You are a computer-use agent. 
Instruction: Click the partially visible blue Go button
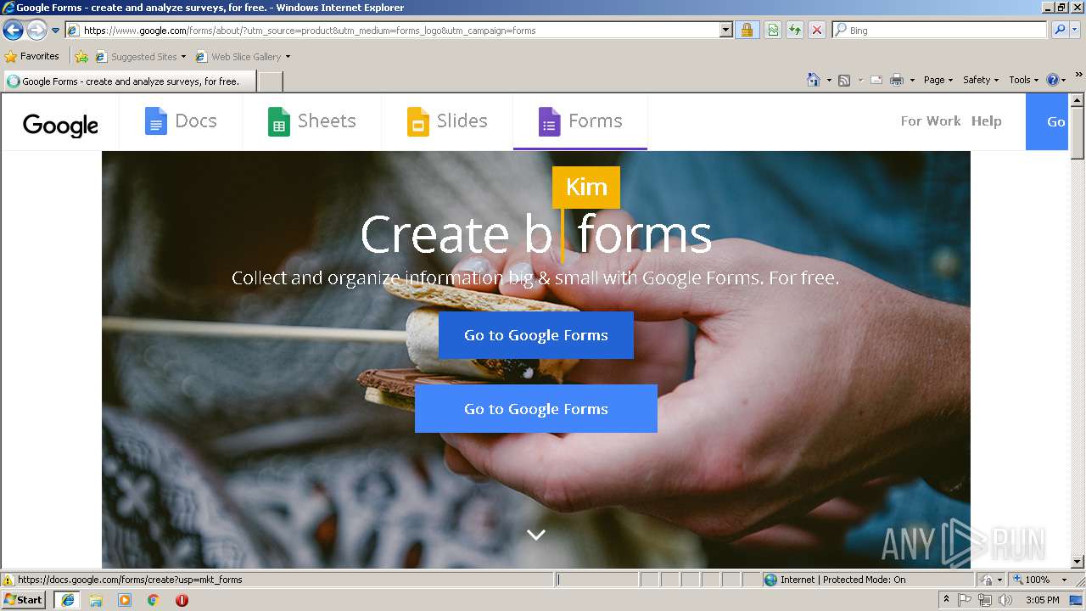point(1048,121)
